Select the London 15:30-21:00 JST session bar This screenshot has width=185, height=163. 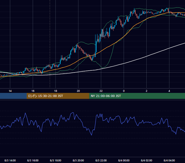[x=58, y=96]
